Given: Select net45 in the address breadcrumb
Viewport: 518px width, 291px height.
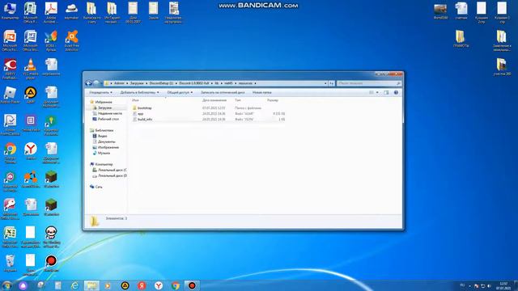Looking at the screenshot, I should [x=228, y=83].
